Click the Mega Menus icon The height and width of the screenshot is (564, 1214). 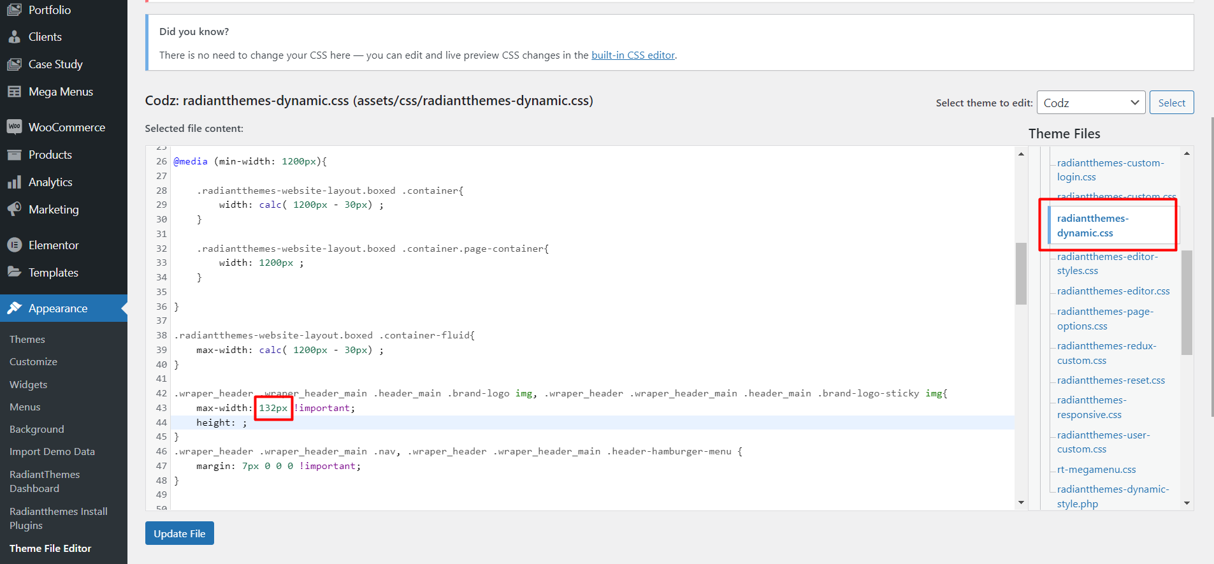[14, 92]
